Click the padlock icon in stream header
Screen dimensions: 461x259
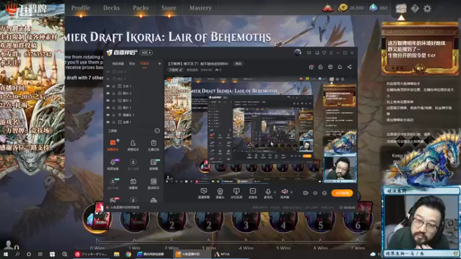(x=320, y=67)
